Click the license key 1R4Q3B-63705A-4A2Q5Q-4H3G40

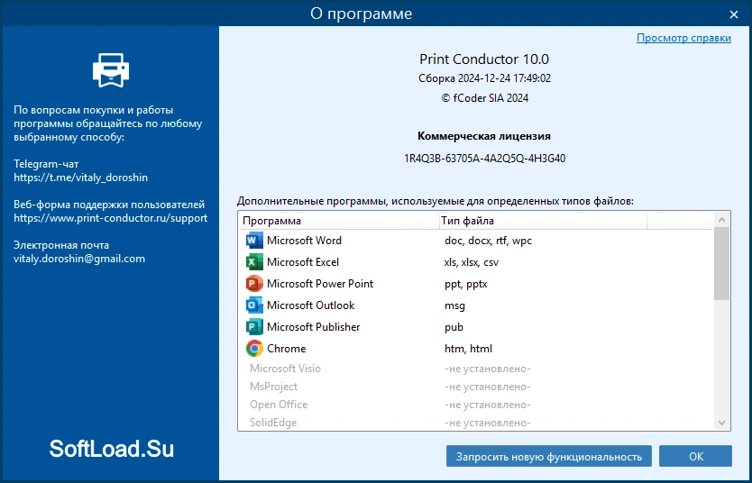pyautogui.click(x=484, y=159)
